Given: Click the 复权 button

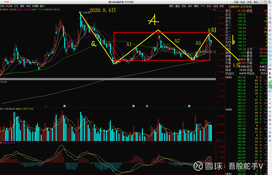Looking at the screenshot, I should point(171,6).
